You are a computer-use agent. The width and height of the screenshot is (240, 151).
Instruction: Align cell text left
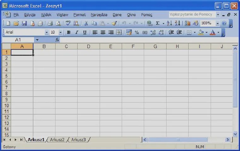95,32
